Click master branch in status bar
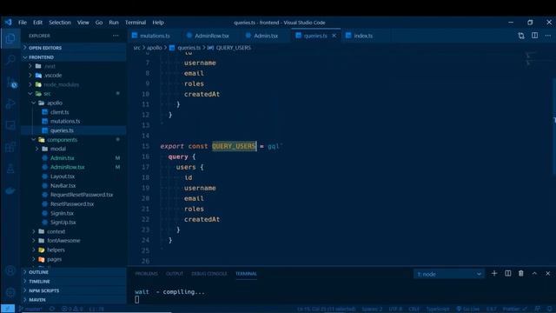 pos(31,309)
